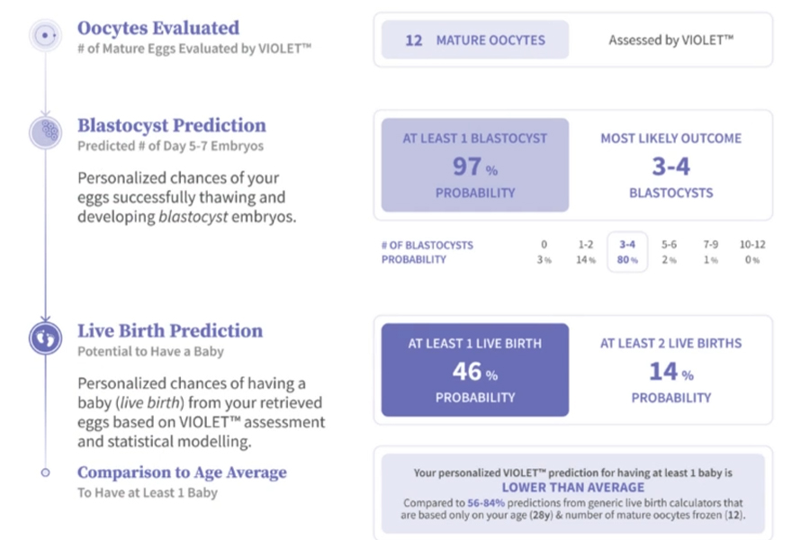Click the small timeline circle marker
The width and height of the screenshot is (810, 540).
tap(45, 472)
